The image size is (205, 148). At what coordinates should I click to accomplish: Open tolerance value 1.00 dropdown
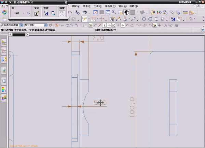(x=23, y=13)
